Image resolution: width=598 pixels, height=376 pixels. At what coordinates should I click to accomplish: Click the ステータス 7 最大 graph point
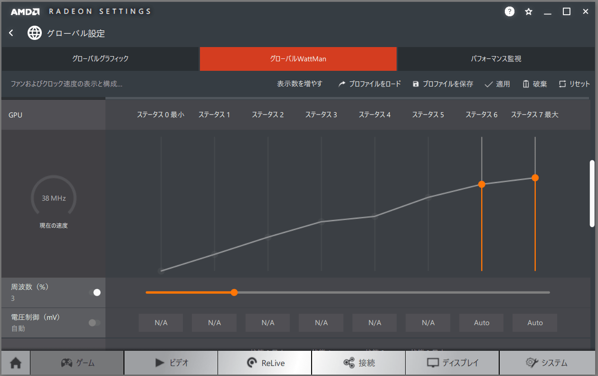pos(535,178)
